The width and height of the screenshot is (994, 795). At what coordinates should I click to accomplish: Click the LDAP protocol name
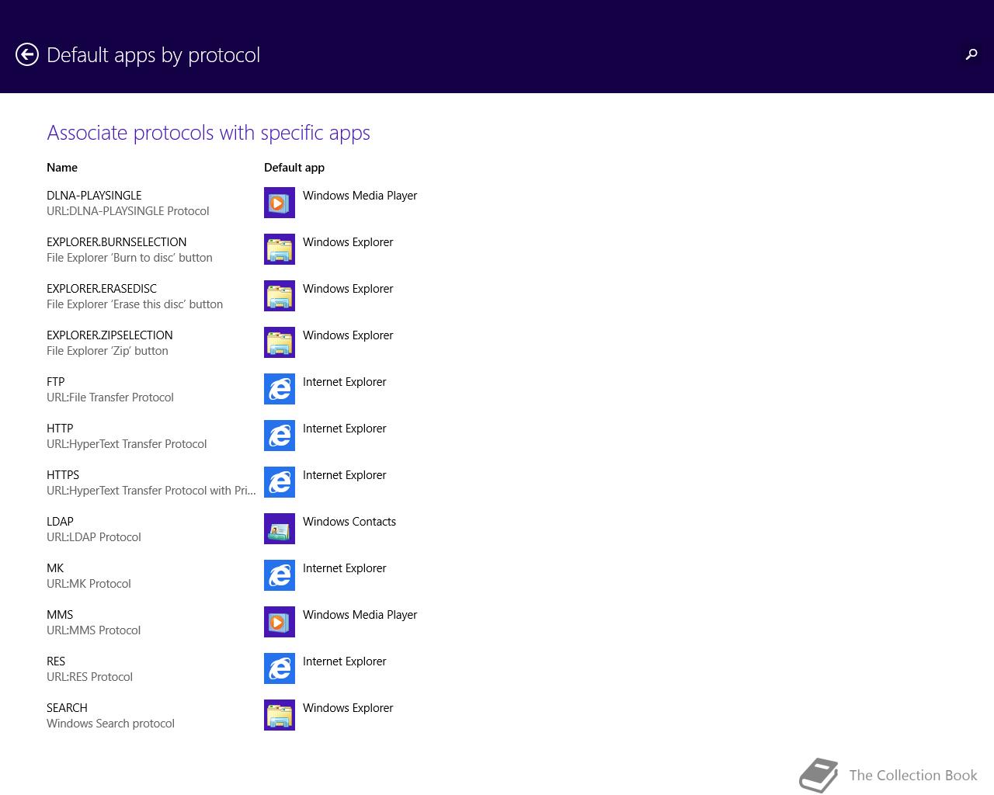tap(60, 522)
